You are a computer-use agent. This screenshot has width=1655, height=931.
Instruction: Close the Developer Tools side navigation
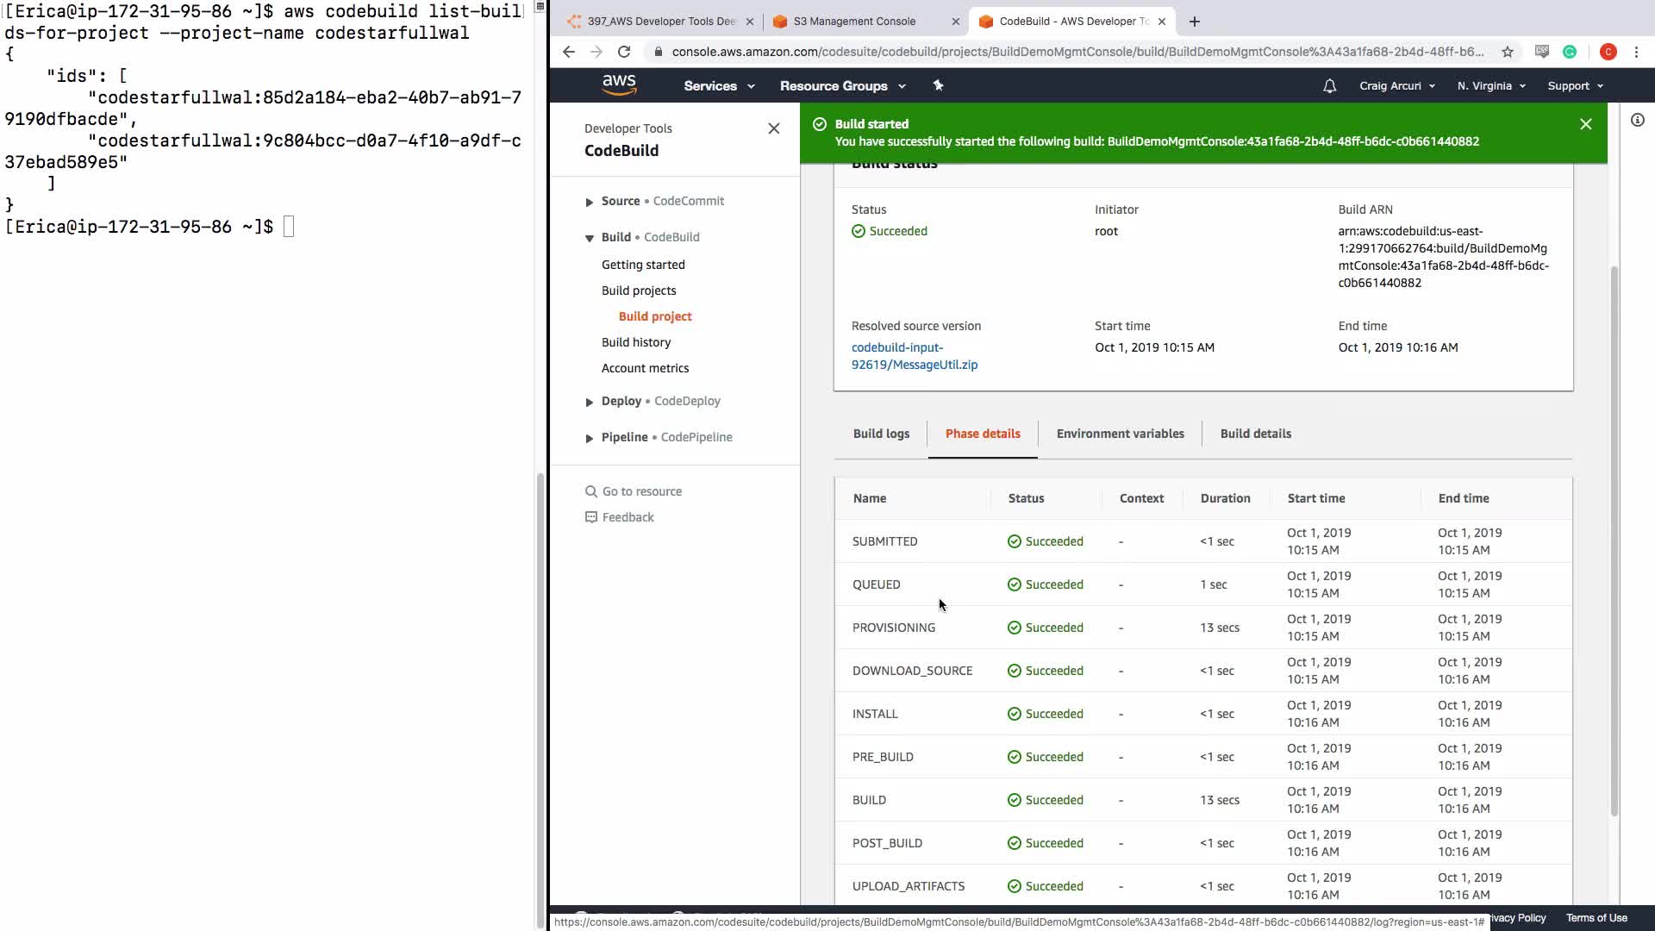pos(773,128)
